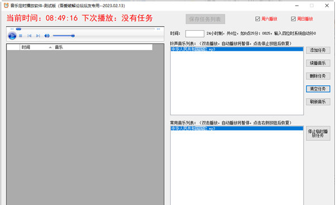This screenshot has height=205, width=336.
Task: Minimize the window
Action: (x=297, y=6)
